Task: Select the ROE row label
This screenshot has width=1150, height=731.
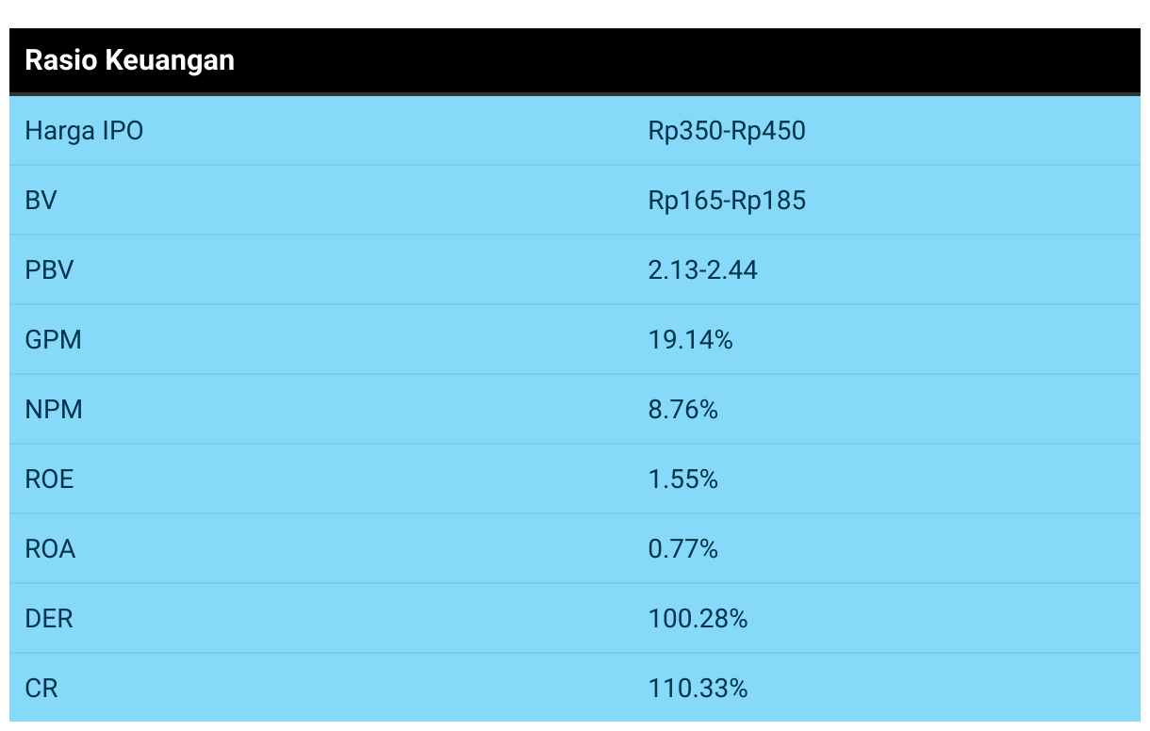Action: 49,479
